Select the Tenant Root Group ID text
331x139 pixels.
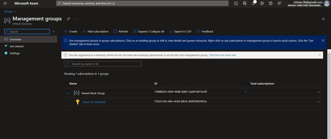180,92
